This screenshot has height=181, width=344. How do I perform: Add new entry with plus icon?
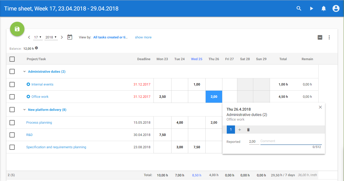(x=240, y=130)
